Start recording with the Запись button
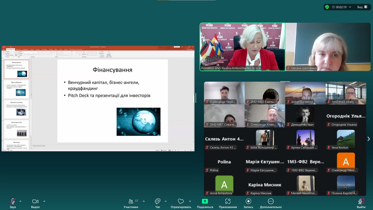373x210 pixels. (248, 202)
